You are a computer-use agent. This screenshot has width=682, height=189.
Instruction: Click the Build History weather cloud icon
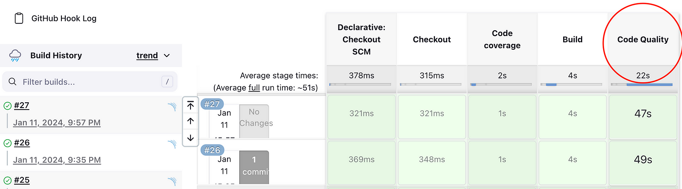(15, 56)
